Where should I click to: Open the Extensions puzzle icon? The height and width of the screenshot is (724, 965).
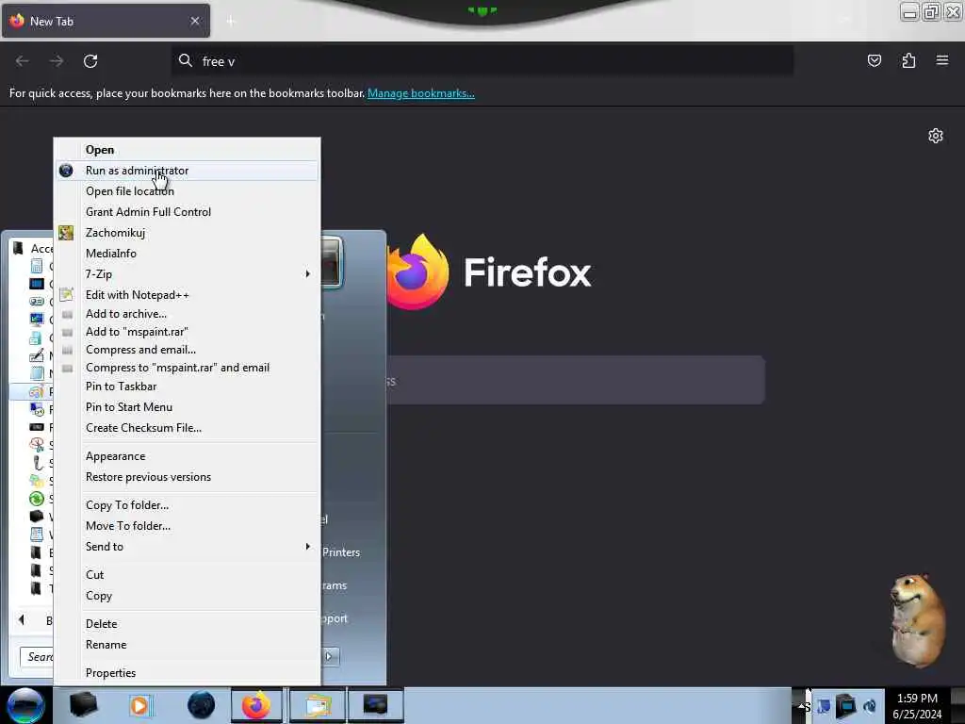[x=908, y=60]
